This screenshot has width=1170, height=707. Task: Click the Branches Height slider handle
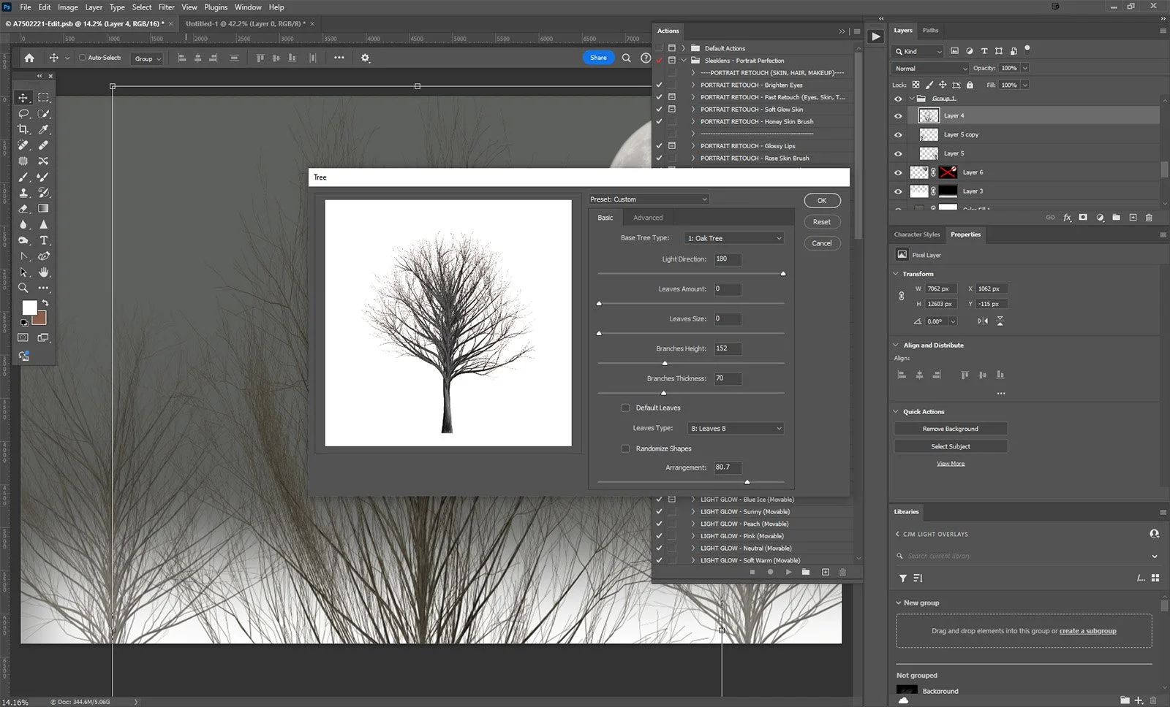[665, 363]
